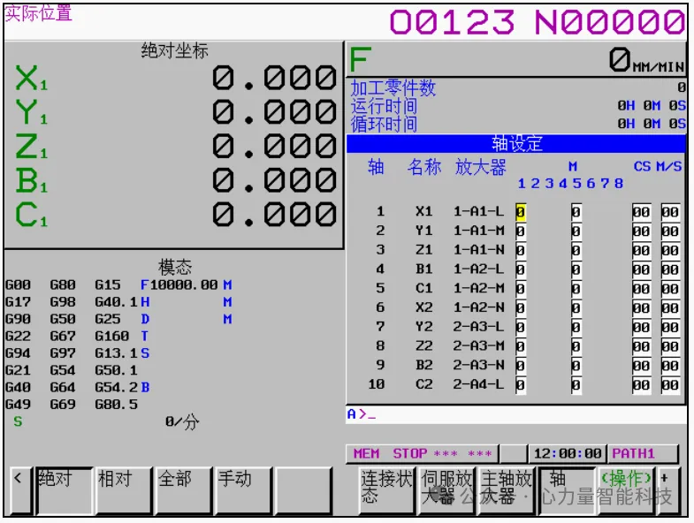Click the MEM STOP status indicator
This screenshot has height=523, width=694.
tap(423, 453)
